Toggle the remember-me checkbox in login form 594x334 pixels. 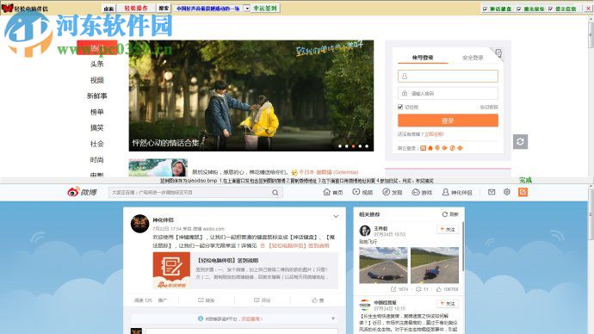pyautogui.click(x=400, y=107)
